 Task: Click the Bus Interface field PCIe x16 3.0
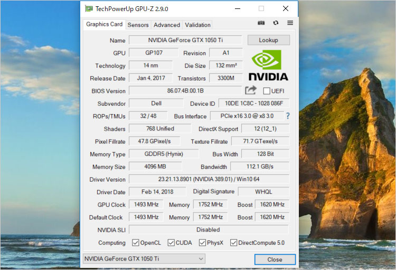[247, 116]
